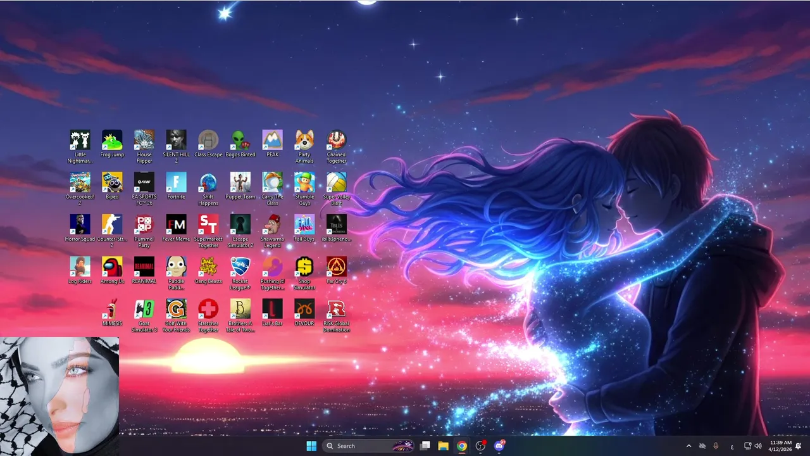The image size is (810, 456).
Task: Select the Paddle Paddle icon
Action: tap(176, 274)
